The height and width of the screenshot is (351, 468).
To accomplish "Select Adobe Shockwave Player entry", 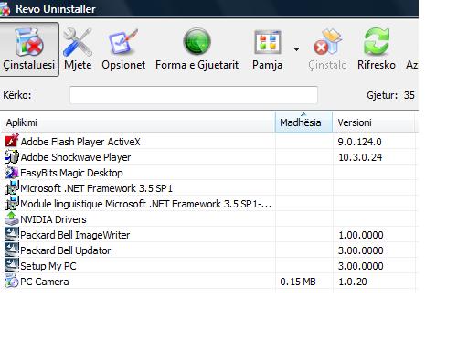I will point(208,157).
